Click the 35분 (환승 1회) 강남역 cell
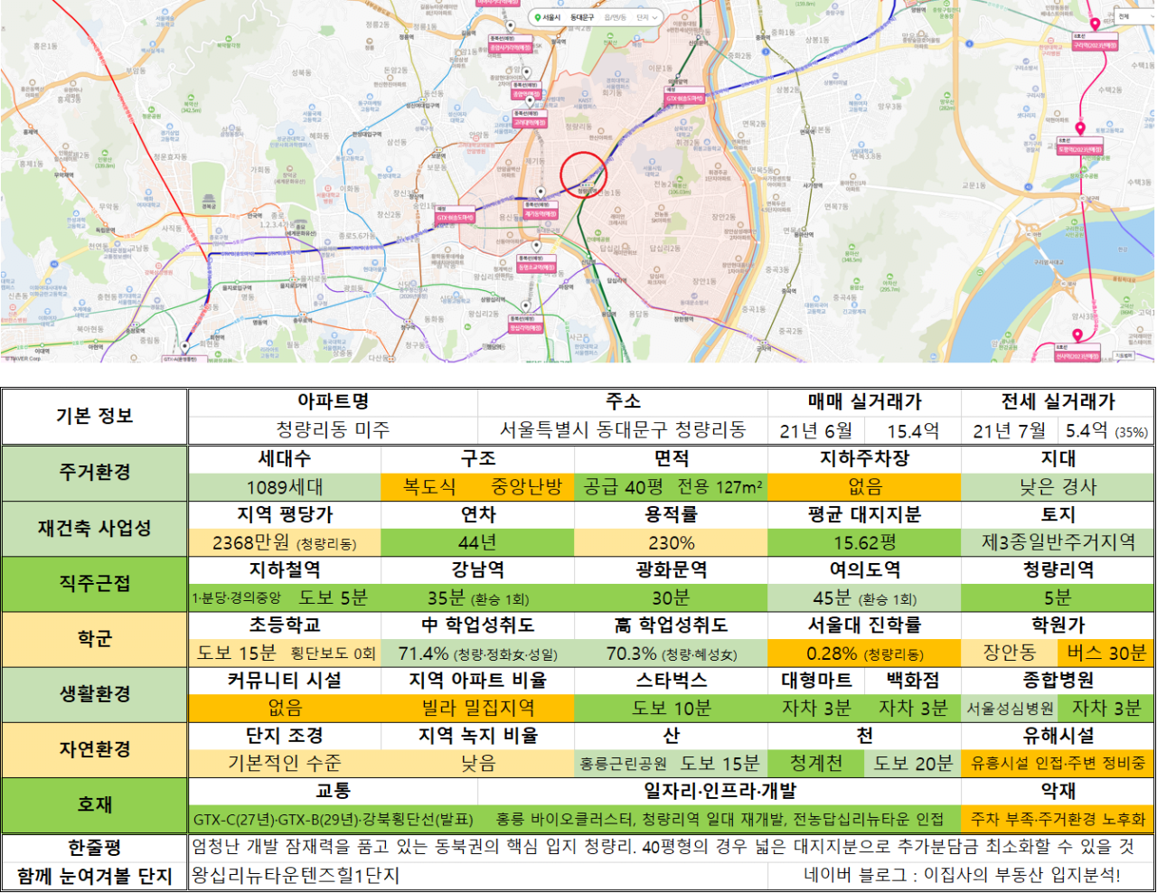The width and height of the screenshot is (1157, 893). point(477,598)
